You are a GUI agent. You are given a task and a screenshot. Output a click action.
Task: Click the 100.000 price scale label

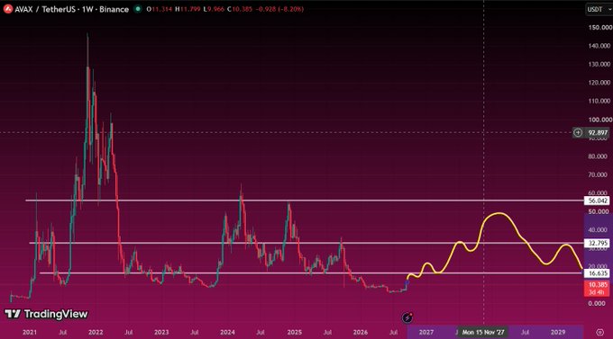(599, 120)
